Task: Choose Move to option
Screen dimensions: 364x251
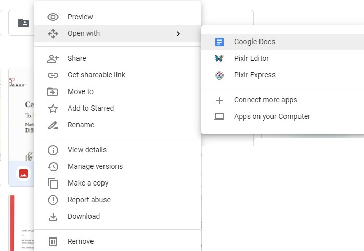Action: (x=118, y=92)
